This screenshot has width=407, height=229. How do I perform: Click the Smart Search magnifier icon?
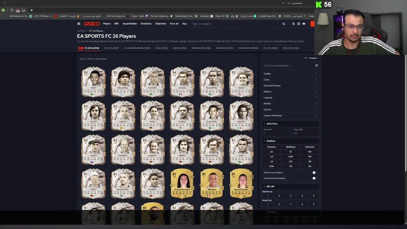pyautogui.click(x=316, y=66)
